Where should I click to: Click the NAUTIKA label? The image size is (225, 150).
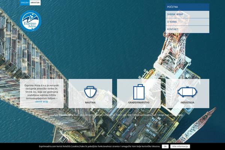point(90,103)
